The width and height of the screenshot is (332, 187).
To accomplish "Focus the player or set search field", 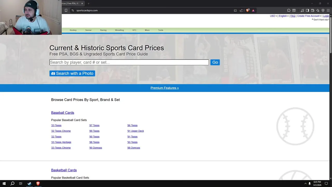I will [x=129, y=62].
